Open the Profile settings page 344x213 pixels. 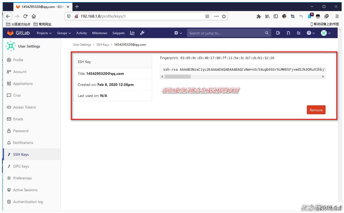(x=18, y=60)
